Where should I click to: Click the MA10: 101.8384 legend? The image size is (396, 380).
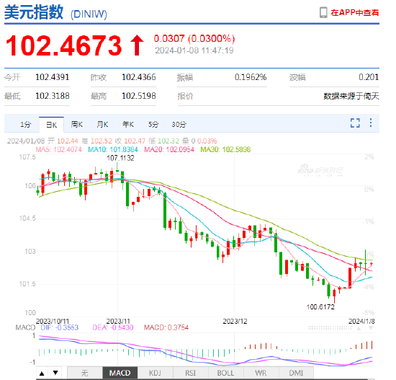point(113,149)
